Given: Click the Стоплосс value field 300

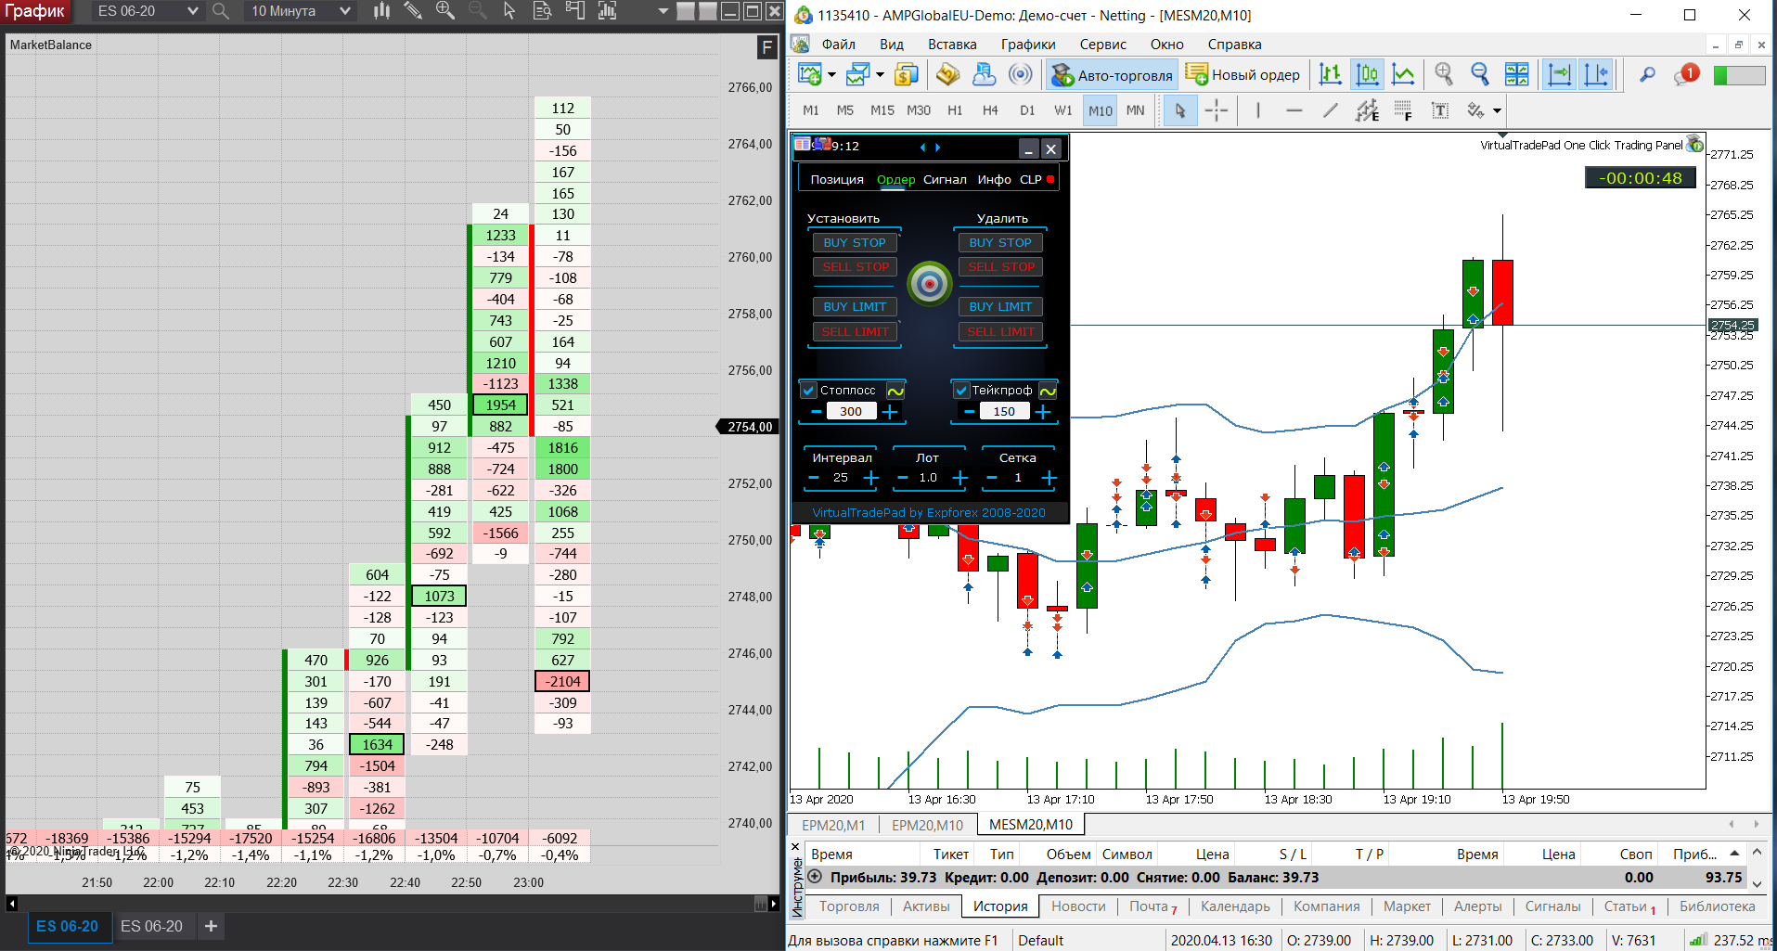Looking at the screenshot, I should pyautogui.click(x=851, y=412).
